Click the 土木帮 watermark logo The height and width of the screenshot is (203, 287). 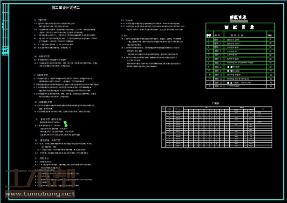[40, 180]
